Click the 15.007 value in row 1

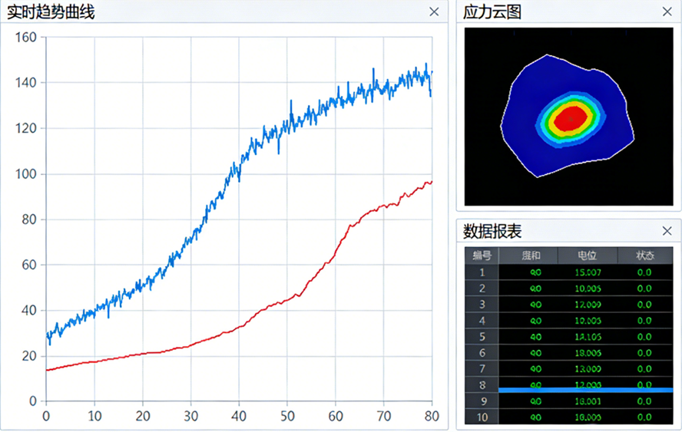(587, 272)
